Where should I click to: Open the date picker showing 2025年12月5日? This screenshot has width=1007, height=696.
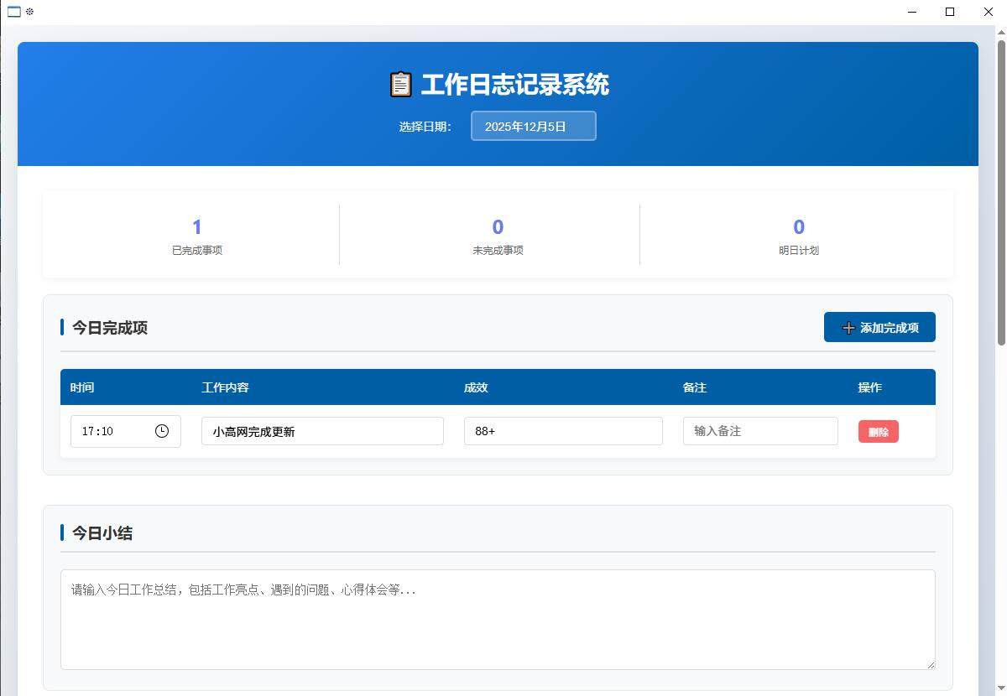click(533, 125)
